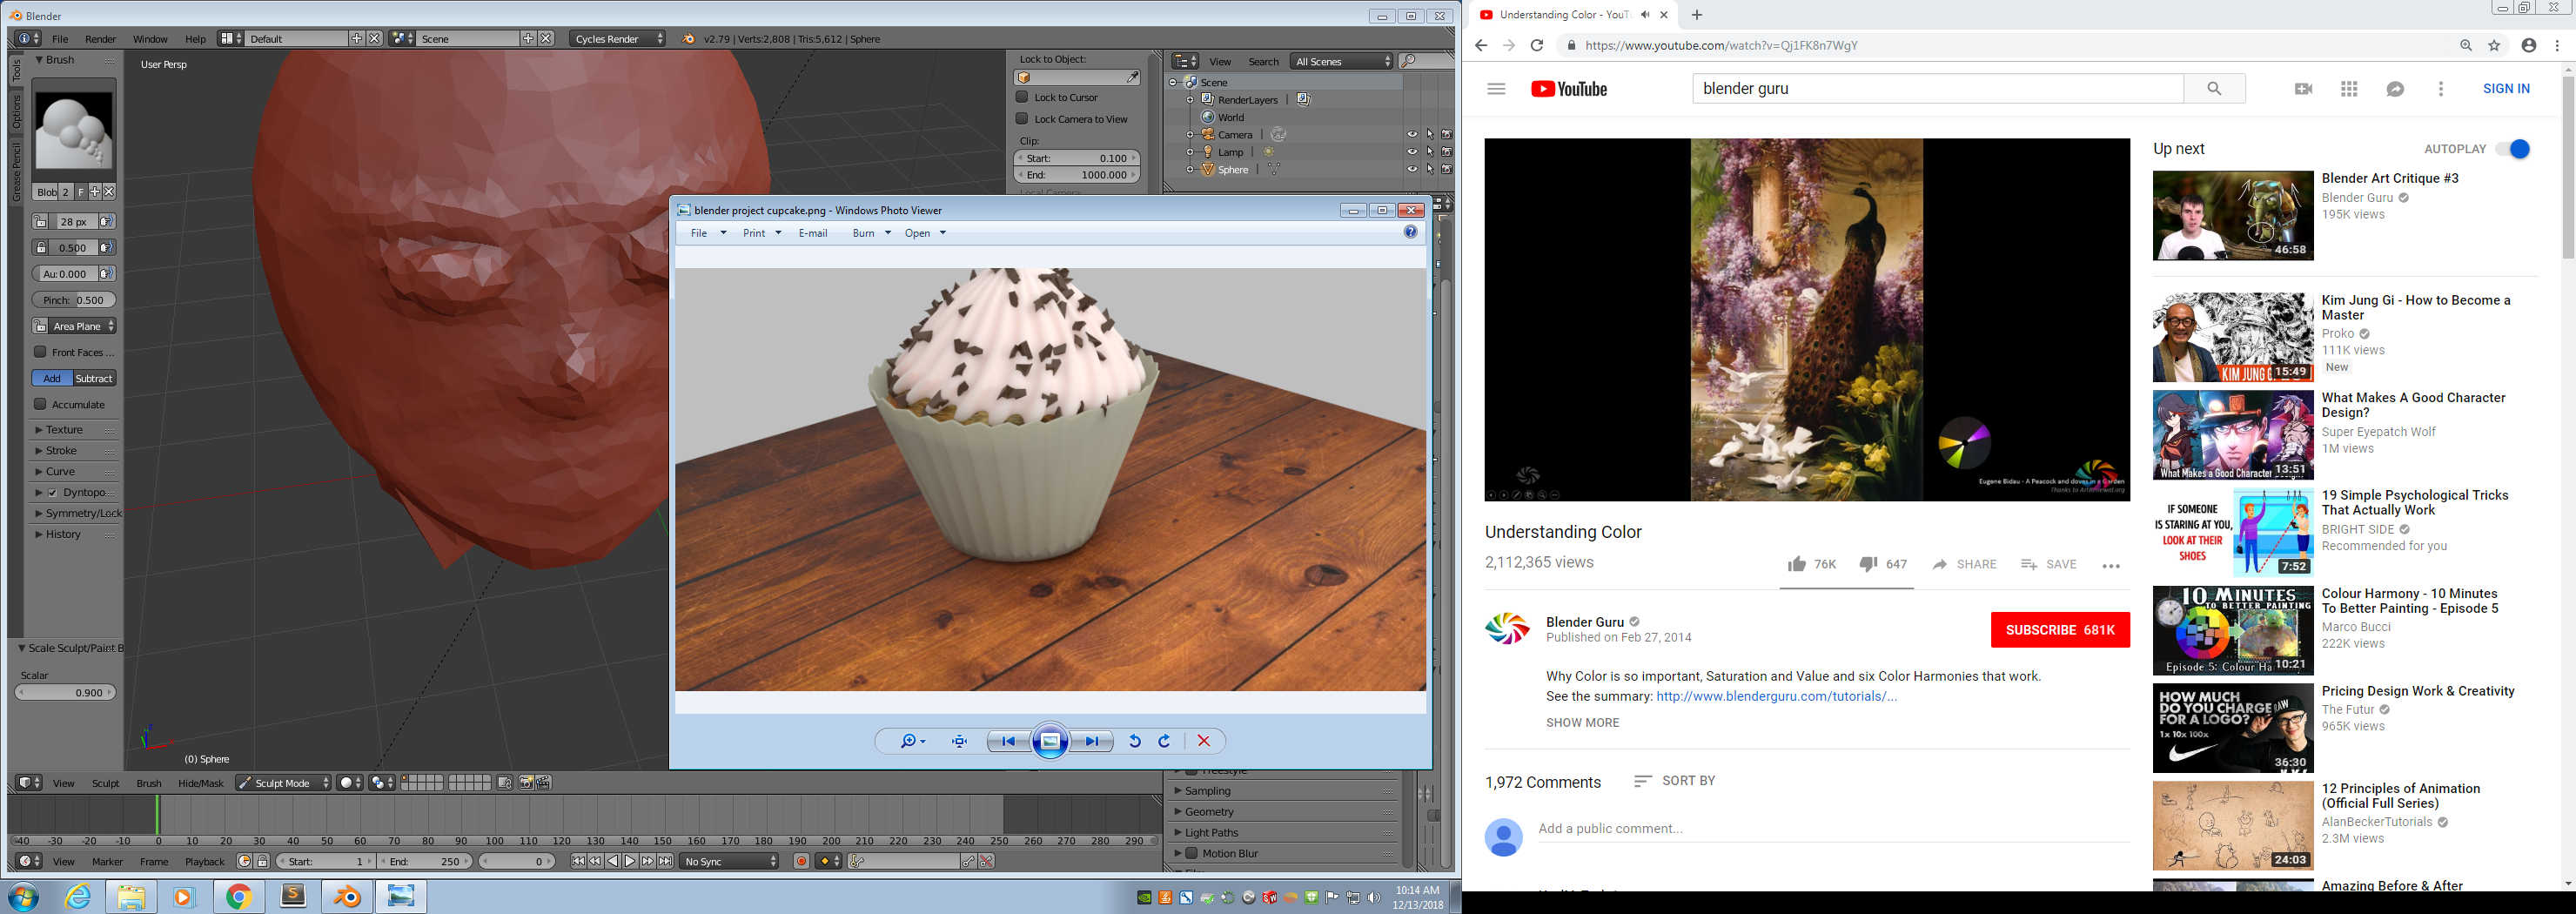Click the YouTube search magnifier button
This screenshot has width=2576, height=914.
click(x=2214, y=89)
